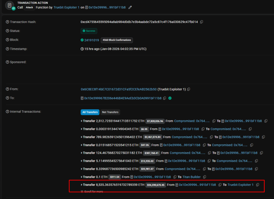Select the All Transfers tab

pos(90,112)
